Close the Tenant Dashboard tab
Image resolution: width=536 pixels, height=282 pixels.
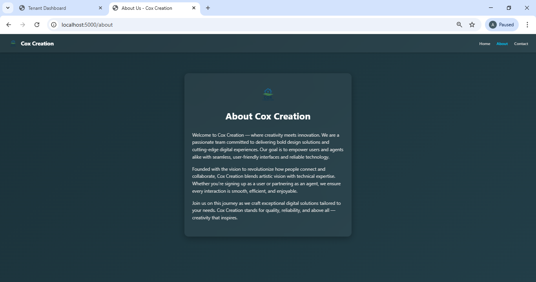(100, 8)
